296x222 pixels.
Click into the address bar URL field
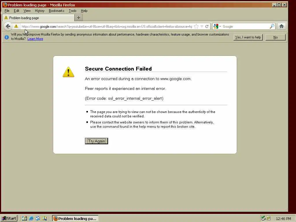pos(107,26)
